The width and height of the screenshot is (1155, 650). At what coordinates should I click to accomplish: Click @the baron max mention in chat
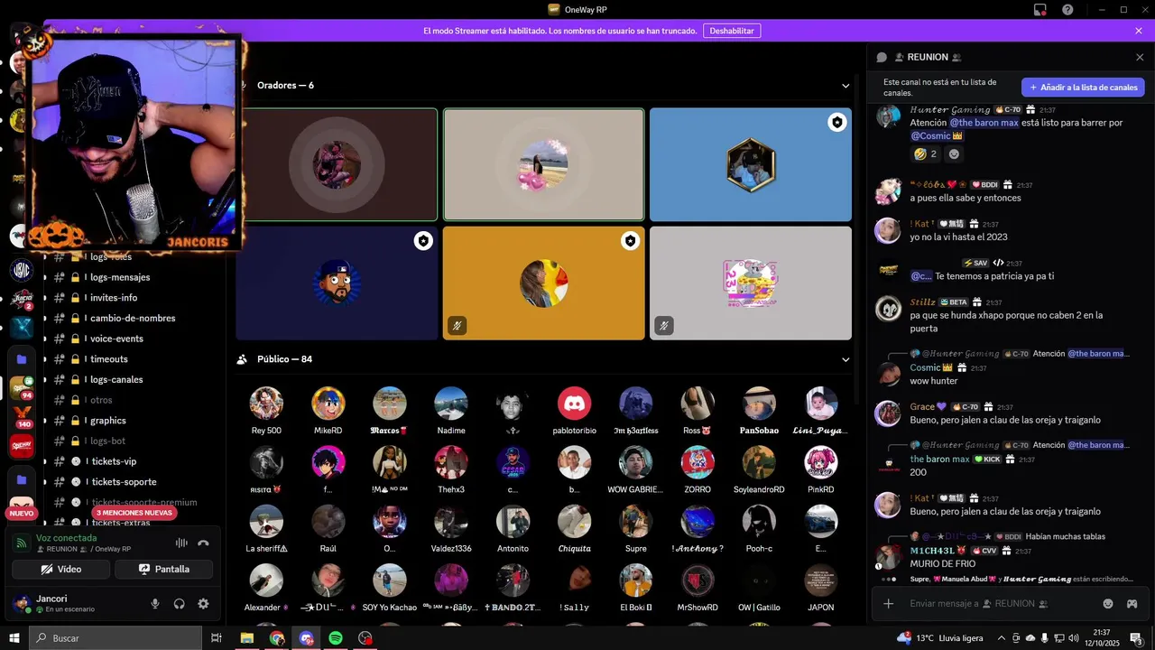(984, 123)
